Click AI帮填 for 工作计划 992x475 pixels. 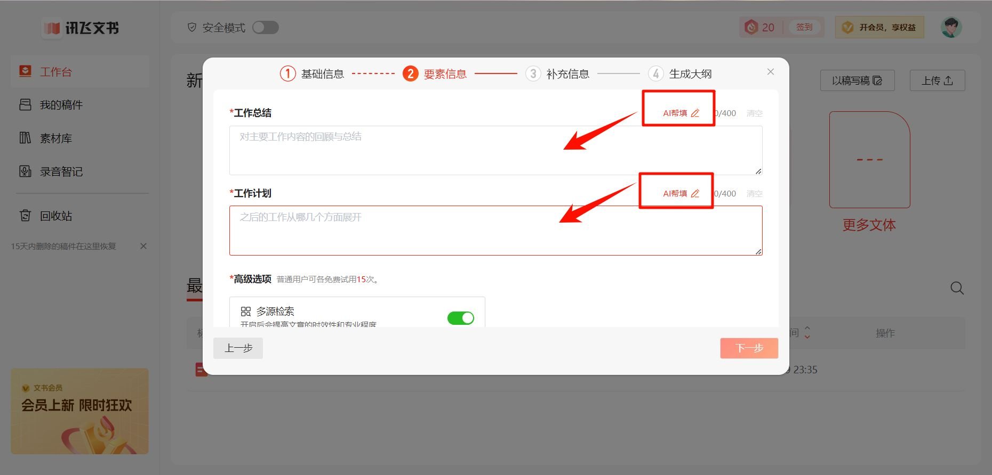pyautogui.click(x=681, y=193)
